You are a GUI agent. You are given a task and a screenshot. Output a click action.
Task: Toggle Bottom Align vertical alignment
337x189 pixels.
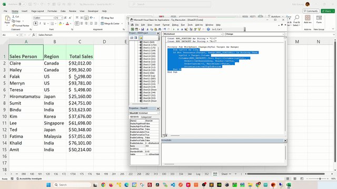(86, 18)
